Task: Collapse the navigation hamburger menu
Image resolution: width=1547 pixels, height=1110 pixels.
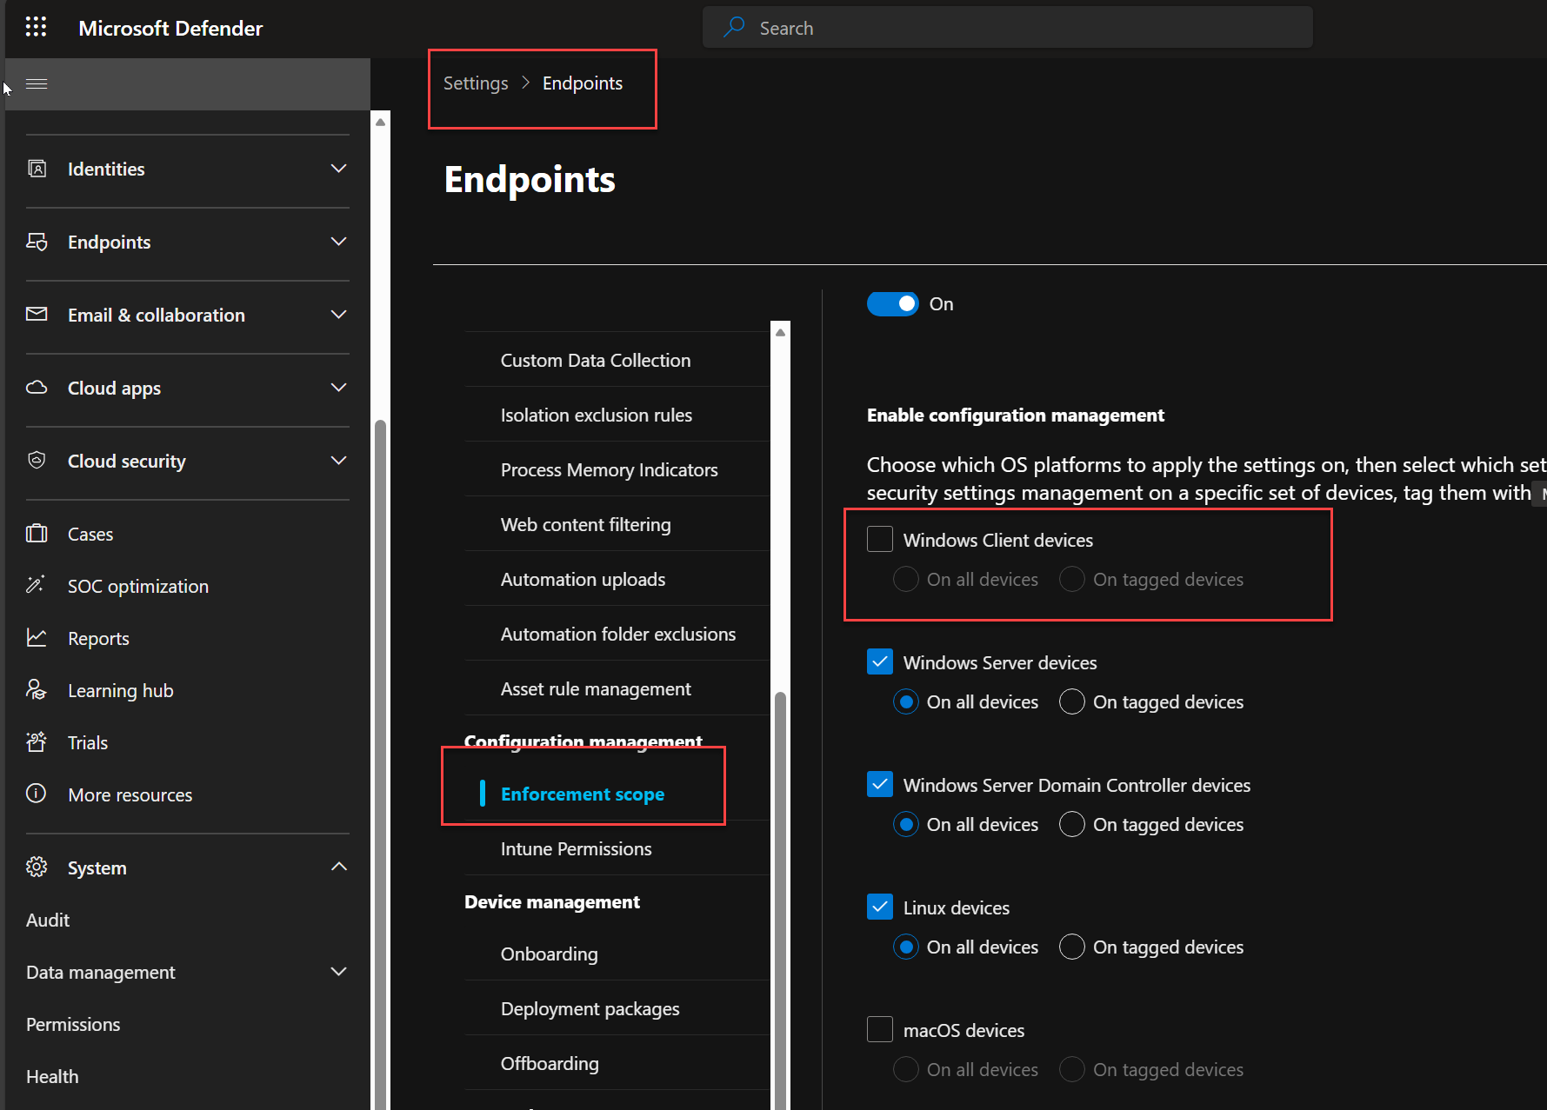Action: [37, 84]
